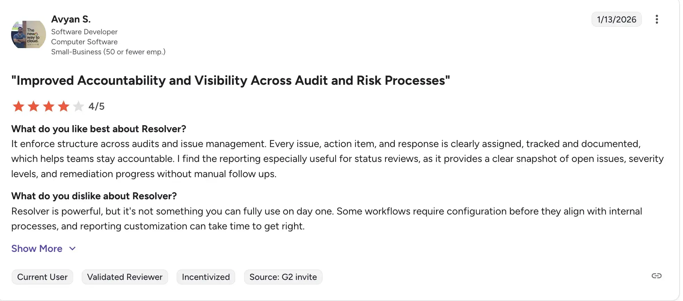Click Avyan S. profile photo

(28, 35)
